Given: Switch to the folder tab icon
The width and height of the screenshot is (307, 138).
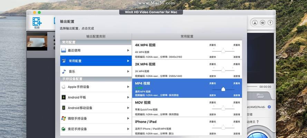Looking at the screenshot, I should pyautogui.click(x=260, y=96).
